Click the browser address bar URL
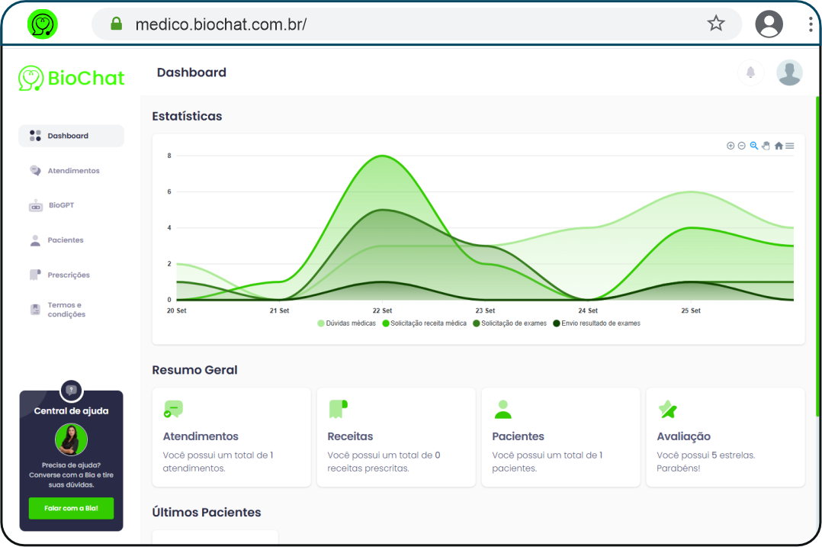822x547 pixels. (221, 24)
